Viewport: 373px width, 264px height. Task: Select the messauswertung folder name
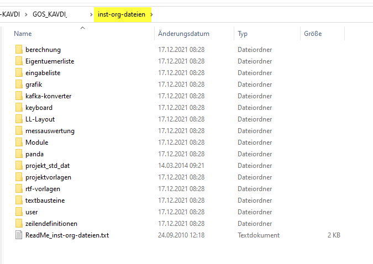50,131
